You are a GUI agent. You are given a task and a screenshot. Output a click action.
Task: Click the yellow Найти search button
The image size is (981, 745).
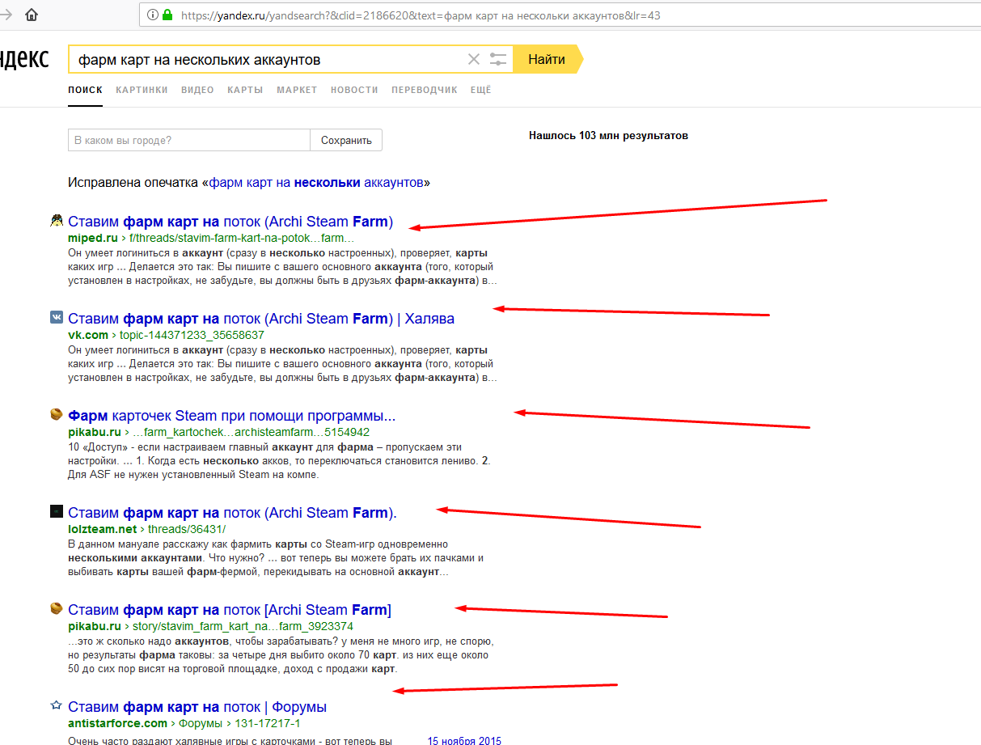[x=547, y=59]
